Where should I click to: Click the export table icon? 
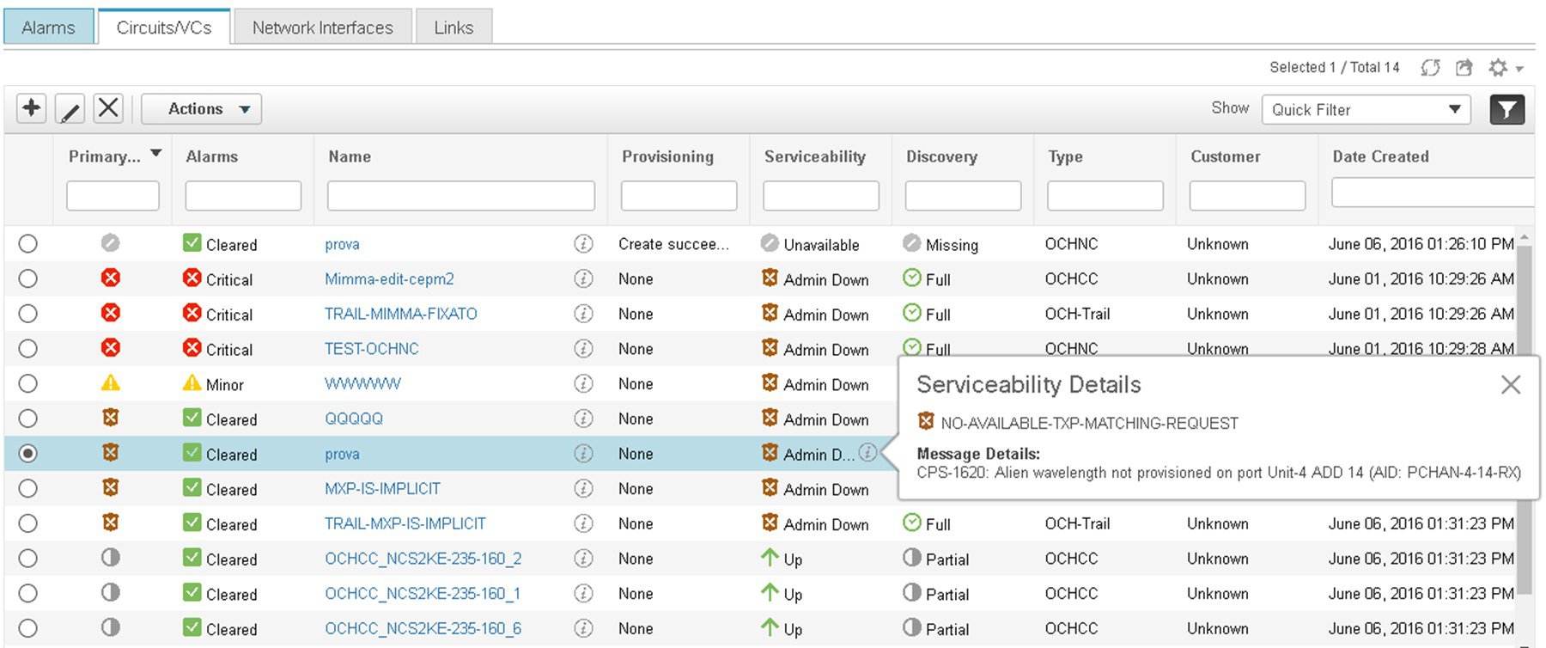1464,68
